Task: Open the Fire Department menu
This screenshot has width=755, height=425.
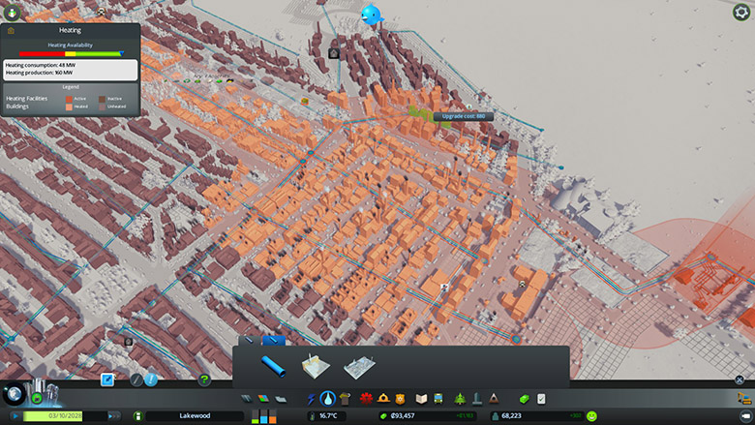Action: (383, 399)
